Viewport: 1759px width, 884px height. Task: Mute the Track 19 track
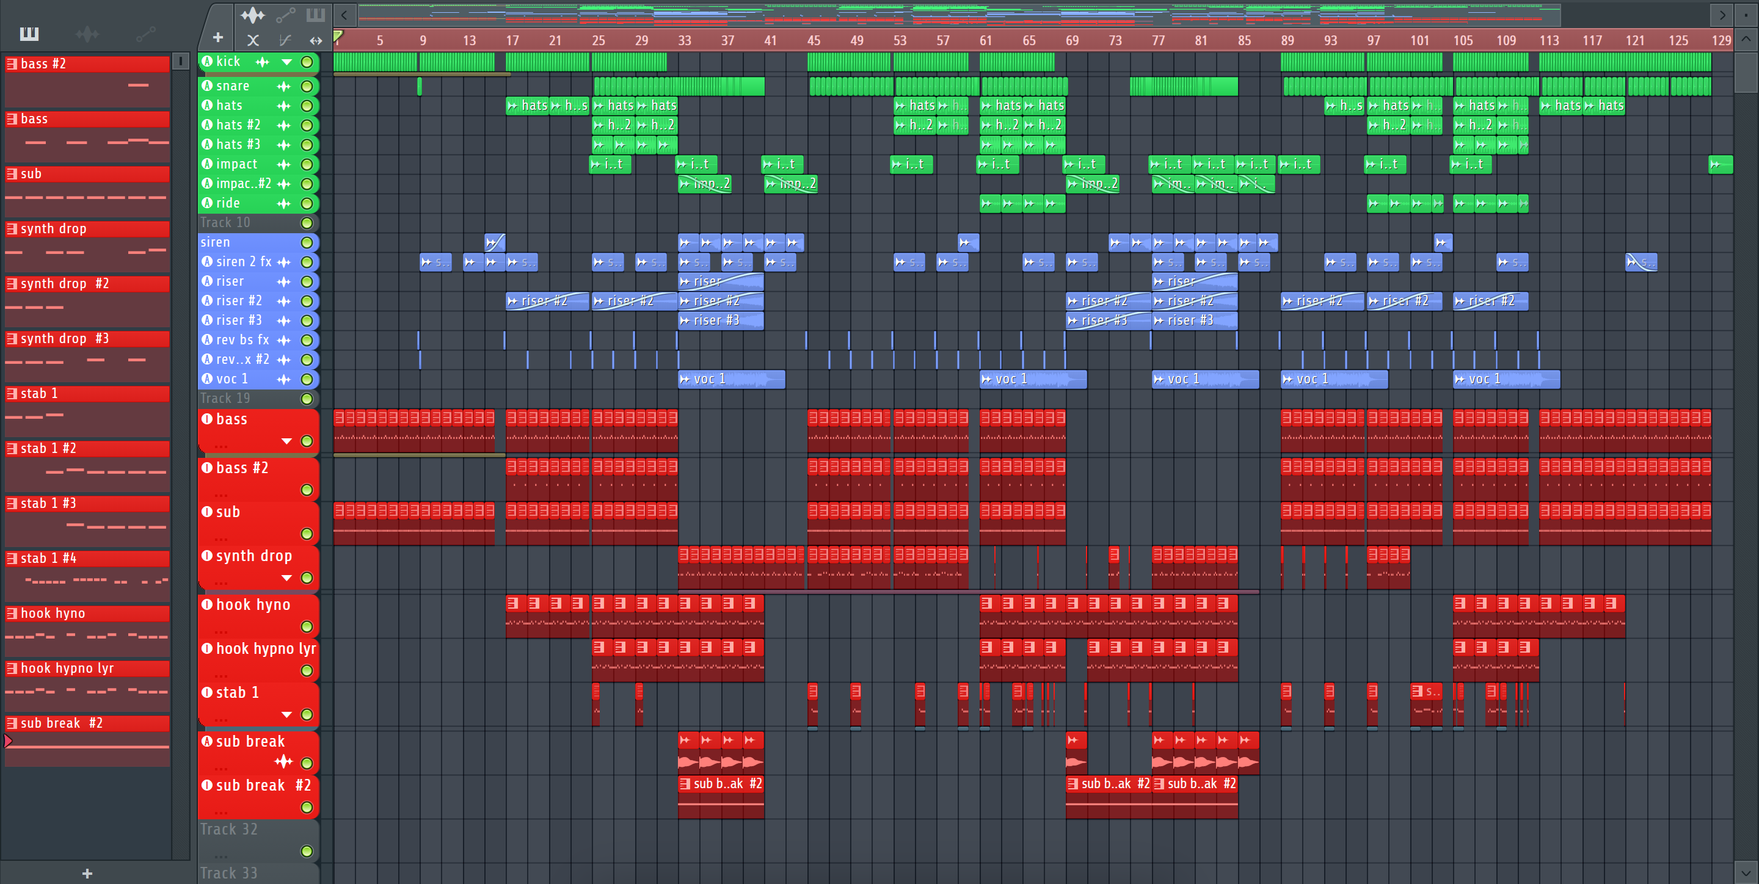(x=307, y=399)
